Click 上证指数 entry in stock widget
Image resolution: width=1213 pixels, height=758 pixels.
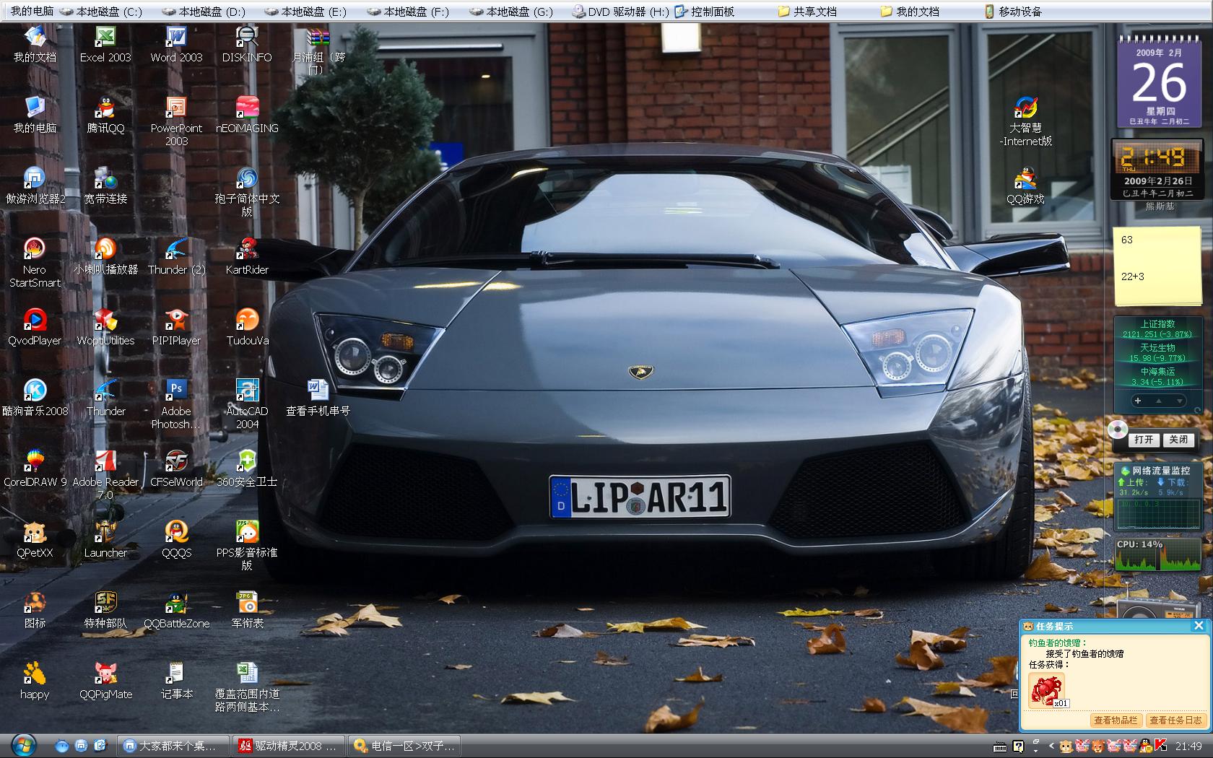[x=1157, y=329]
